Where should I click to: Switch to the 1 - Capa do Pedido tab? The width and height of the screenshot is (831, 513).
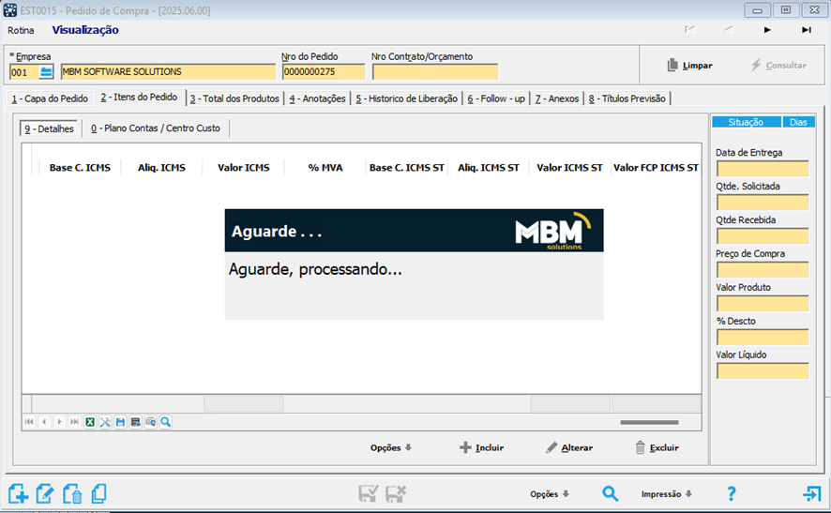pyautogui.click(x=49, y=98)
